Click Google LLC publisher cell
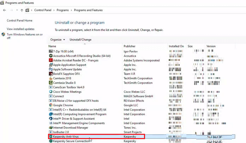This screenshot has height=143, width=246. pyautogui.click(x=131, y=105)
